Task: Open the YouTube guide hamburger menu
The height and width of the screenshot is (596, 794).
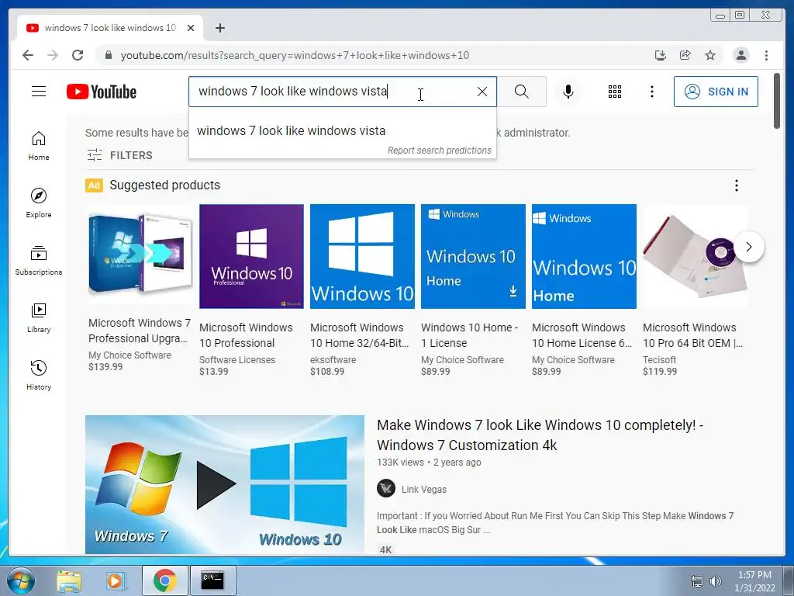Action: point(39,92)
